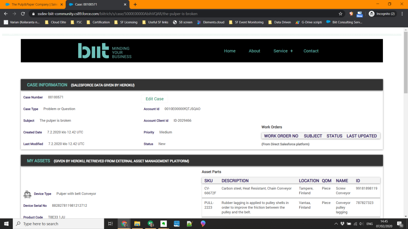Show hidden system tray icons
The width and height of the screenshot is (408, 229).
[x=336, y=223]
